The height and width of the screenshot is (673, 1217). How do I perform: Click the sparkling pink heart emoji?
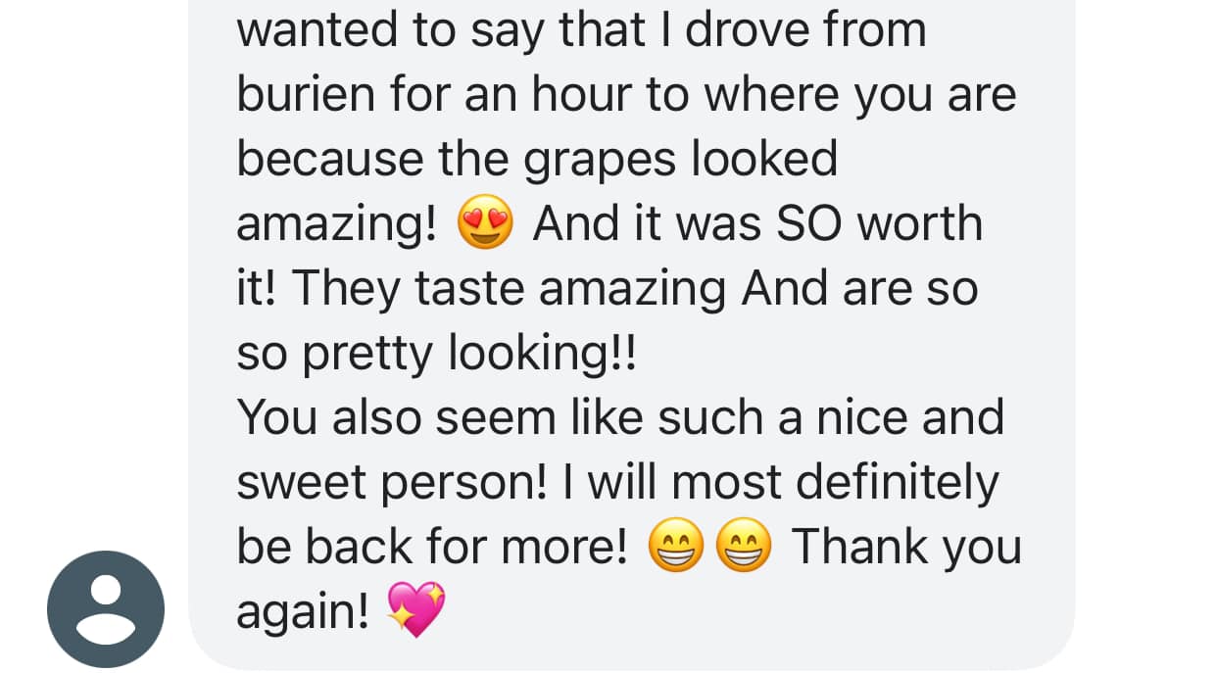click(416, 610)
